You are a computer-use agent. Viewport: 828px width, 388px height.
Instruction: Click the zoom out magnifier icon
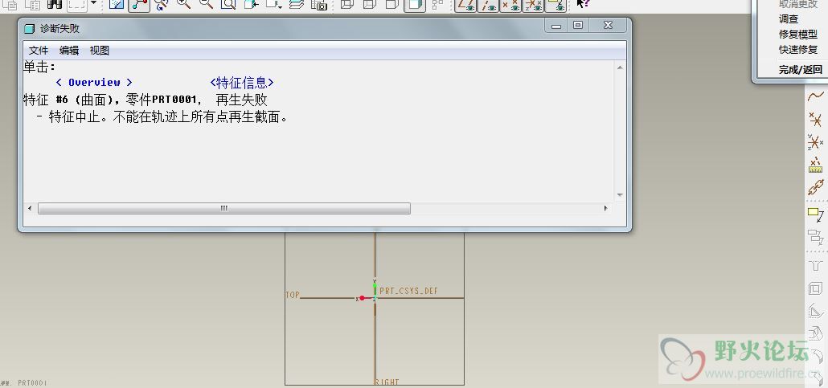tap(206, 4)
